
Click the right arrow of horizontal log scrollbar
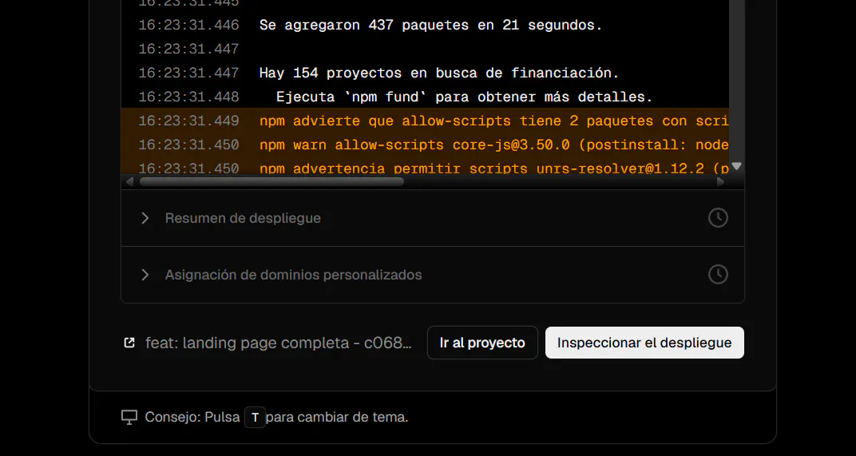pos(720,182)
